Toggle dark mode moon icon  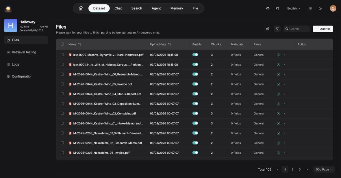point(320,8)
